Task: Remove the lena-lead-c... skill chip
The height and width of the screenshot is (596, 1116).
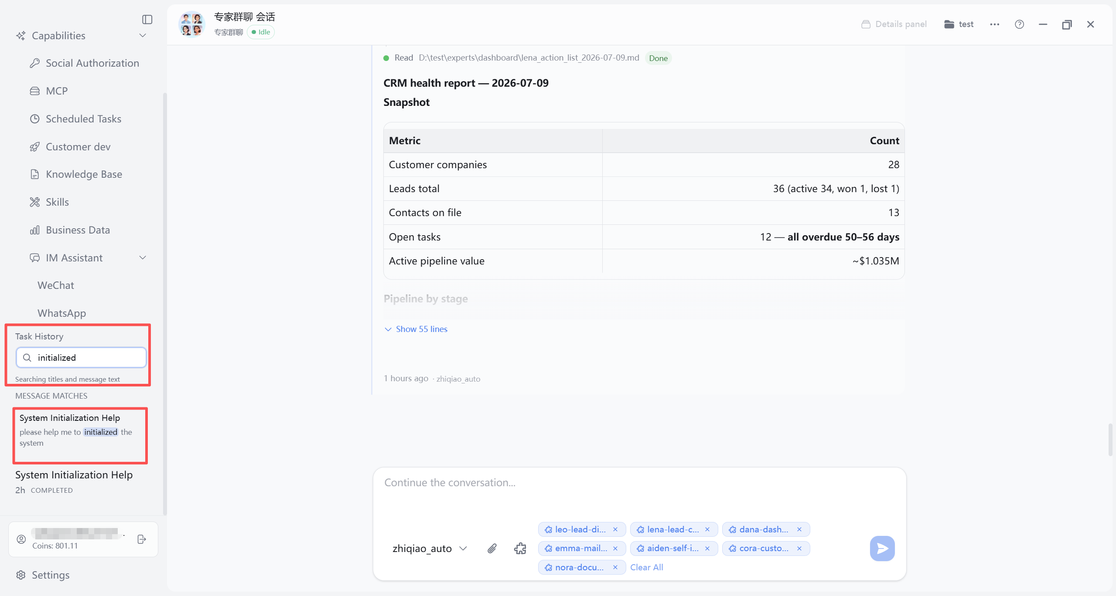Action: coord(707,529)
